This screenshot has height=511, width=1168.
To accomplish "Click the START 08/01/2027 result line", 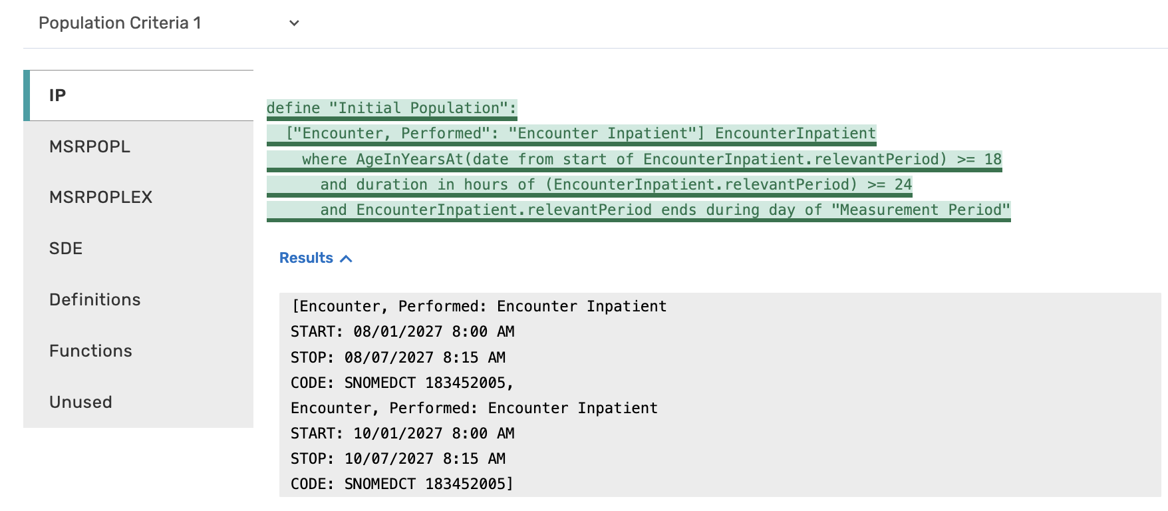I will click(x=402, y=331).
